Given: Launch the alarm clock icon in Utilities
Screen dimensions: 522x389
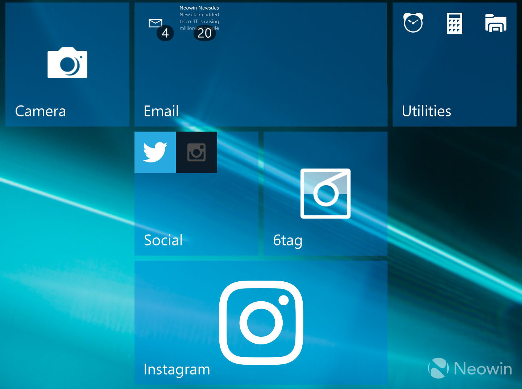Looking at the screenshot, I should pos(413,23).
